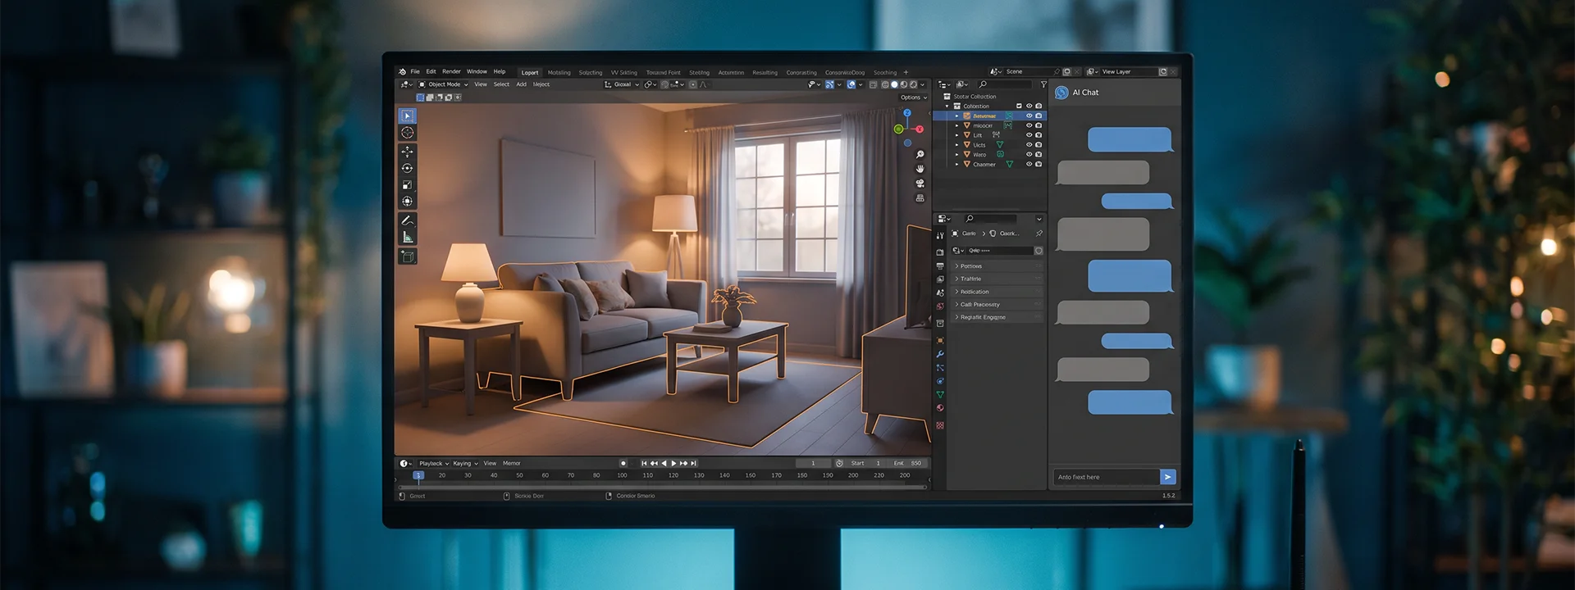Open the Render menu
Screen dimensions: 1575x590
[451, 72]
